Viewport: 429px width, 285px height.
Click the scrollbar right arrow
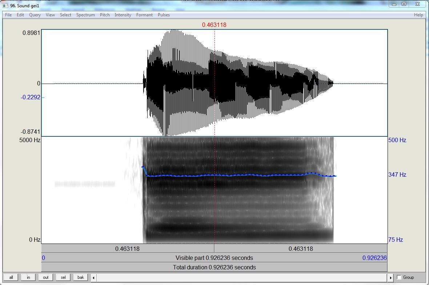click(x=390, y=278)
